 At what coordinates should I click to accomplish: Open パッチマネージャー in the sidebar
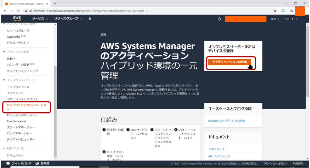(19, 133)
